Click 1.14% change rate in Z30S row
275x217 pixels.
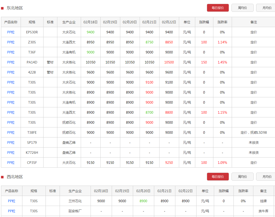pos(222,42)
